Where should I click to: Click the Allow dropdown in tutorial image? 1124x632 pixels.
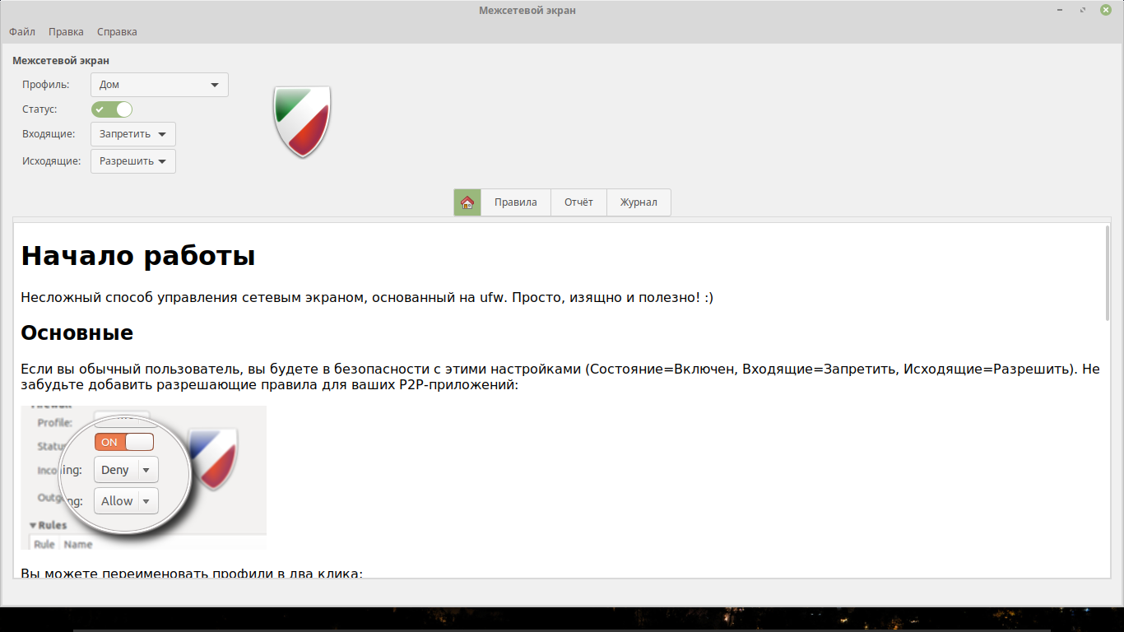pyautogui.click(x=126, y=501)
